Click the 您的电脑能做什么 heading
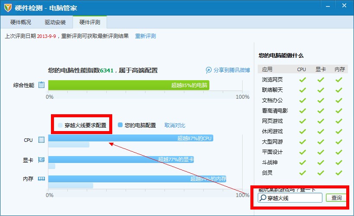This screenshot has height=216, width=354. pyautogui.click(x=281, y=56)
